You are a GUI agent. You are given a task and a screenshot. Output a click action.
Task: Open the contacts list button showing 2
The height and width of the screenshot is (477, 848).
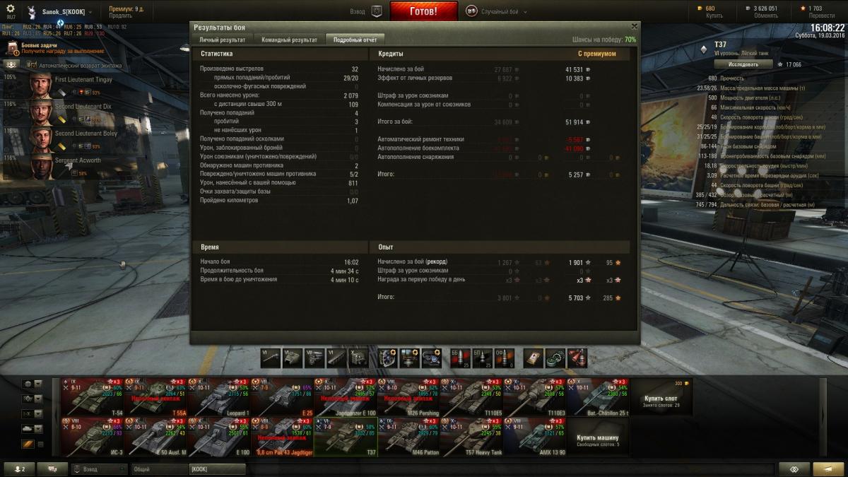(19, 469)
